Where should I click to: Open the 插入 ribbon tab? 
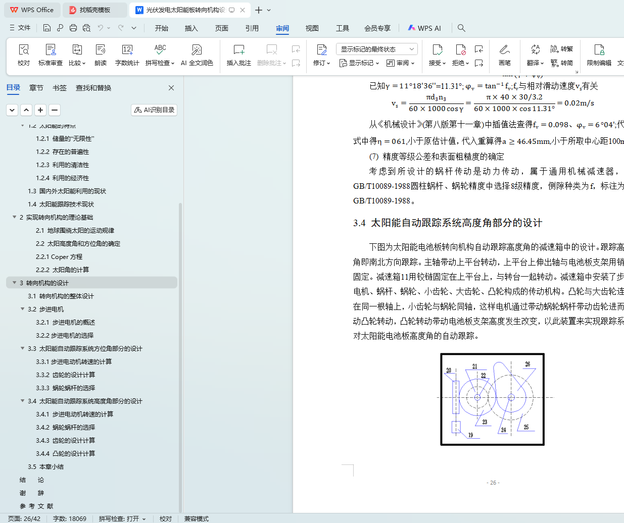[191, 28]
